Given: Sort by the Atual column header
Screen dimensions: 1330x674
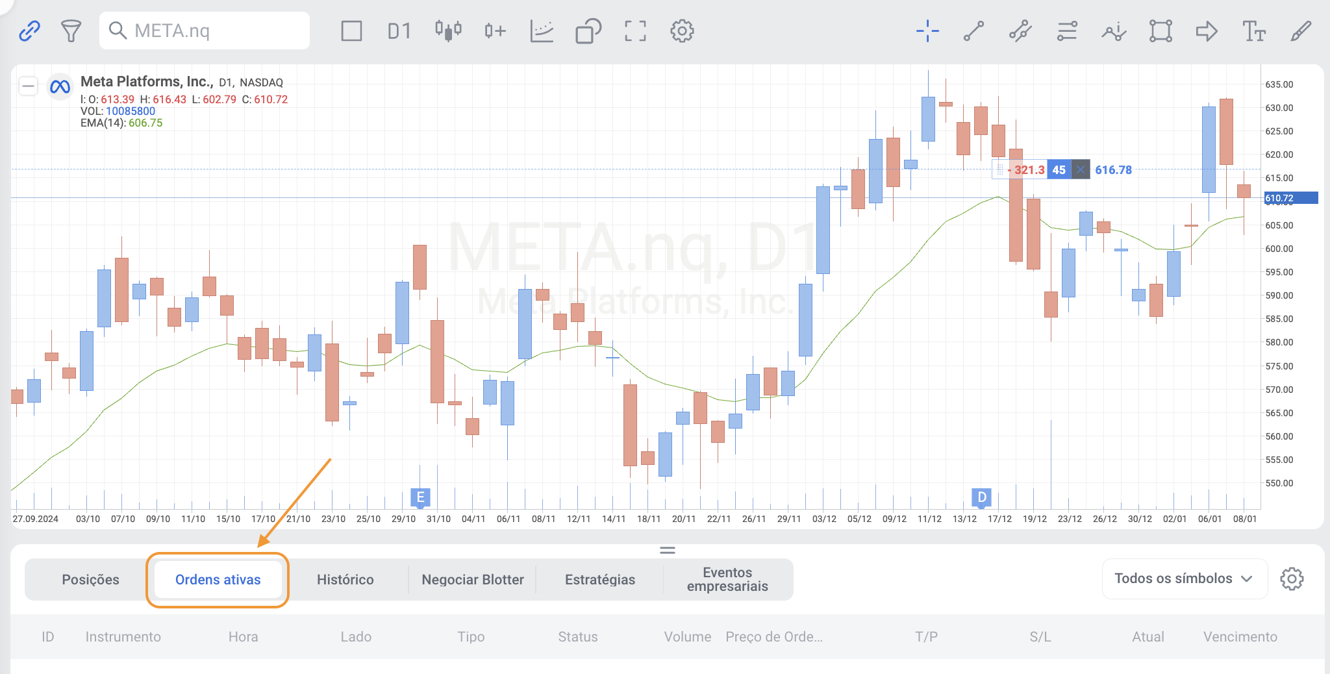Looking at the screenshot, I should (1148, 637).
